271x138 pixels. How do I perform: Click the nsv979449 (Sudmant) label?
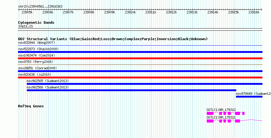tap(253, 94)
